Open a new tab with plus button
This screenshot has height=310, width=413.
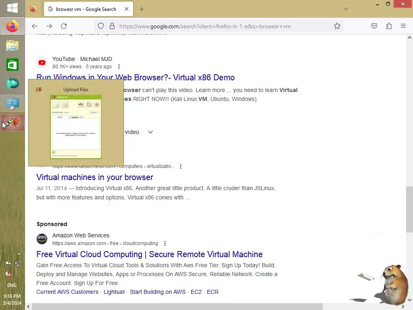click(142, 9)
